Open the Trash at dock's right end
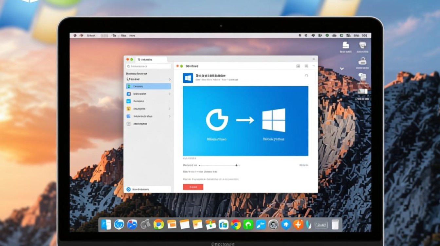This screenshot has width=440, height=246. click(335, 224)
